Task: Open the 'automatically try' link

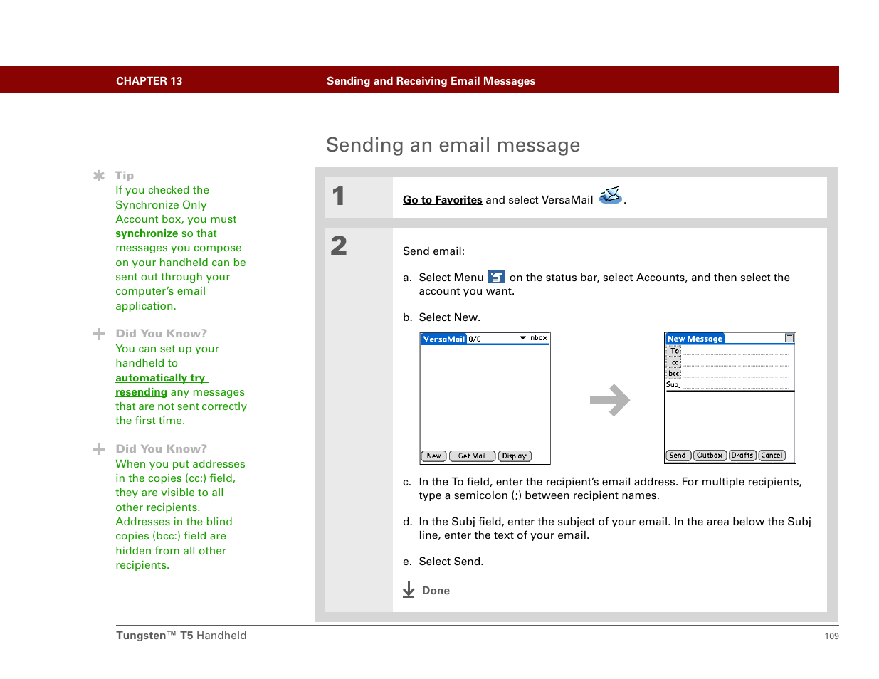Action: click(162, 378)
